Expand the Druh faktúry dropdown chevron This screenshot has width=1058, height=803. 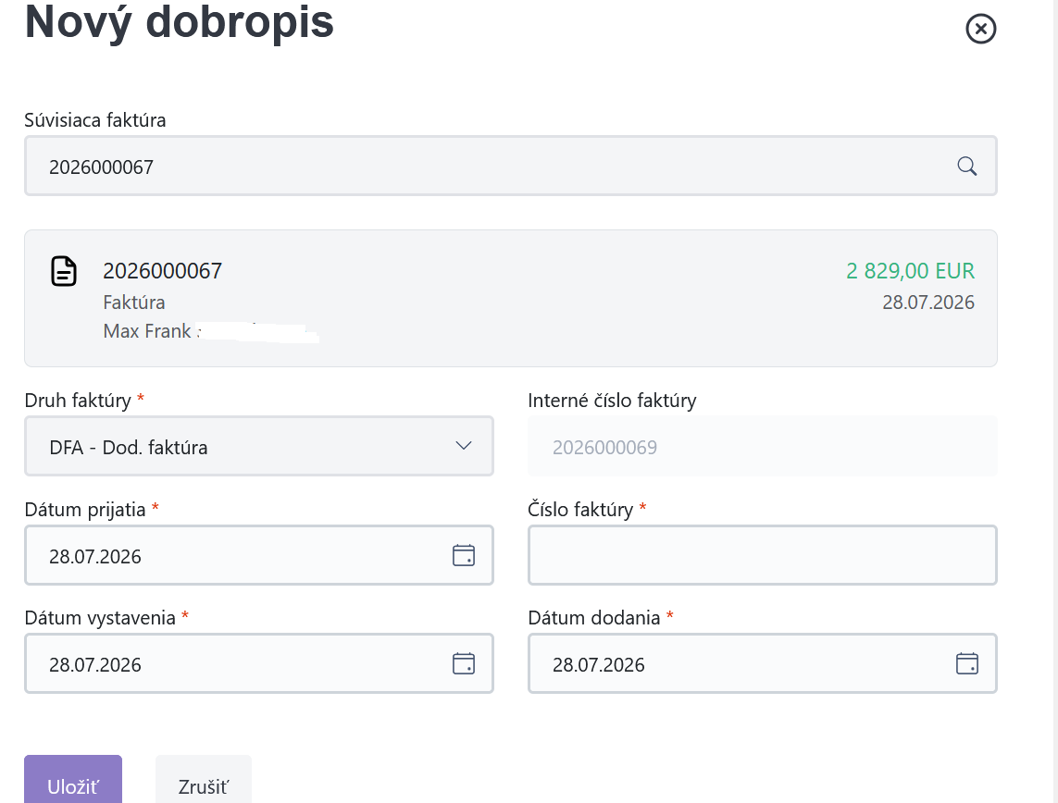464,446
